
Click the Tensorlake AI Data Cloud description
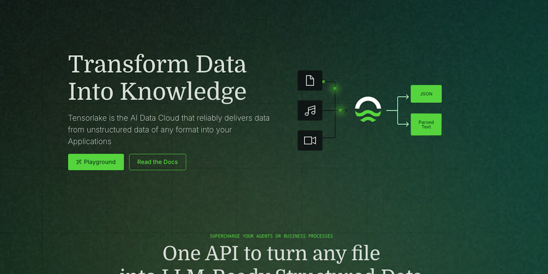[169, 130]
